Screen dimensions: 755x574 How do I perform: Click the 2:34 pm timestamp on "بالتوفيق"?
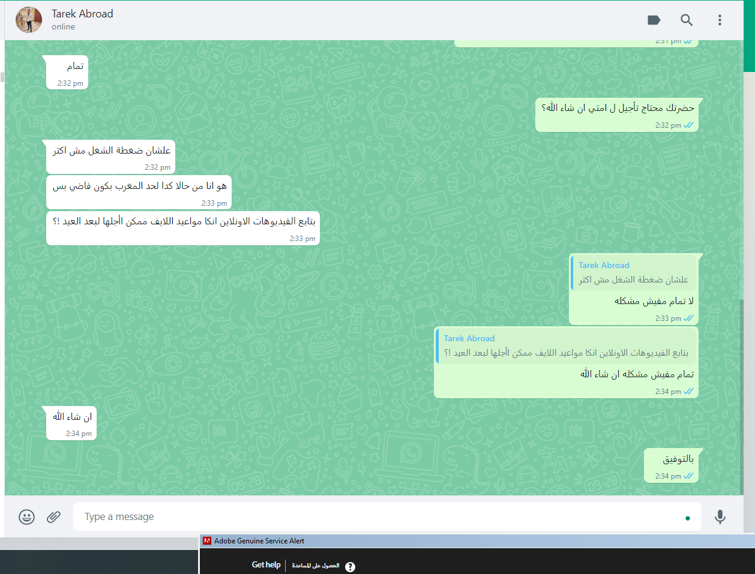click(x=668, y=476)
